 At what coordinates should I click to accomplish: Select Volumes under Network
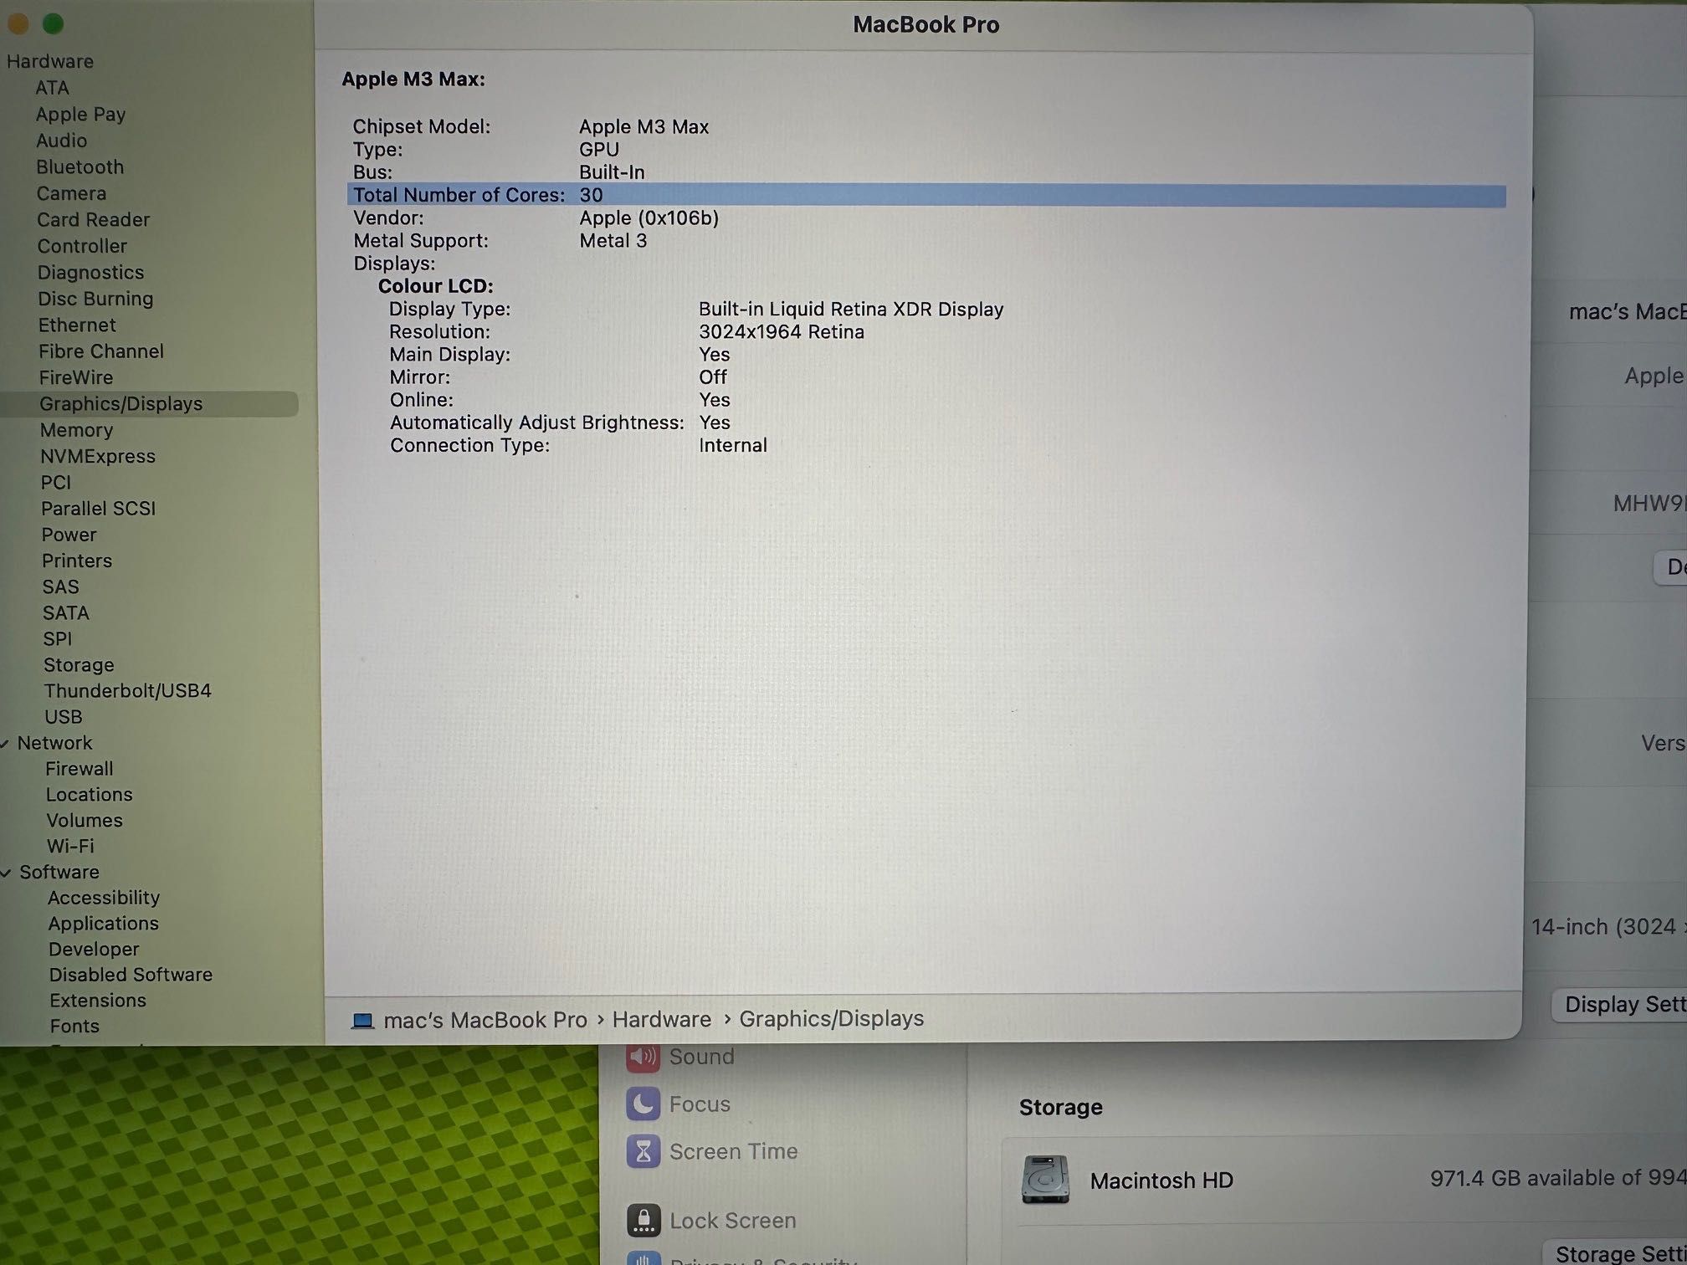click(x=84, y=821)
